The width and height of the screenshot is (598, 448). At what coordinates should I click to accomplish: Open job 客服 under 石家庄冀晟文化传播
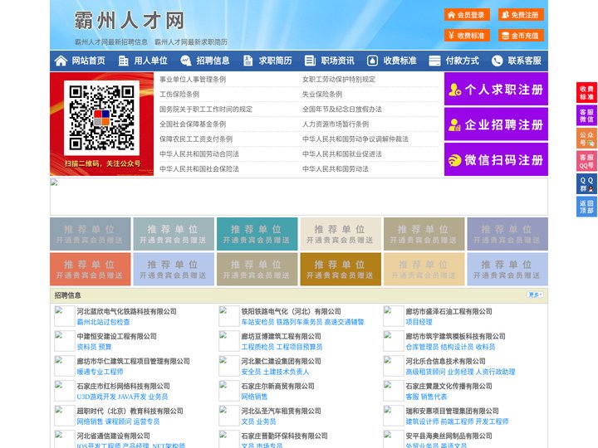[412, 397]
